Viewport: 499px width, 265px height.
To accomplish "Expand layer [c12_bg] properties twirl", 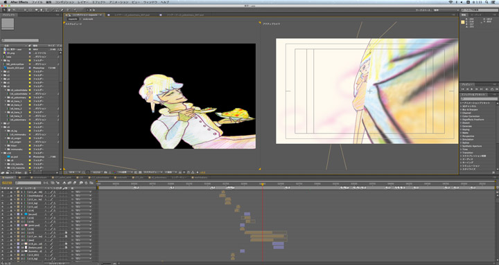I will pos(15,203).
